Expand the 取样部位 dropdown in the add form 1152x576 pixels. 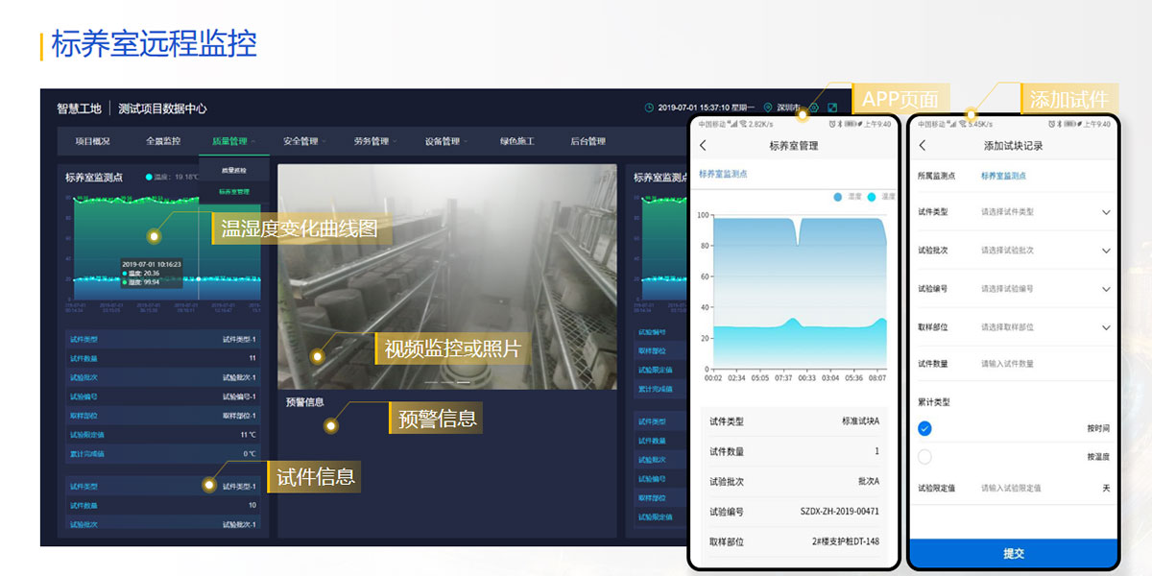[1106, 327]
